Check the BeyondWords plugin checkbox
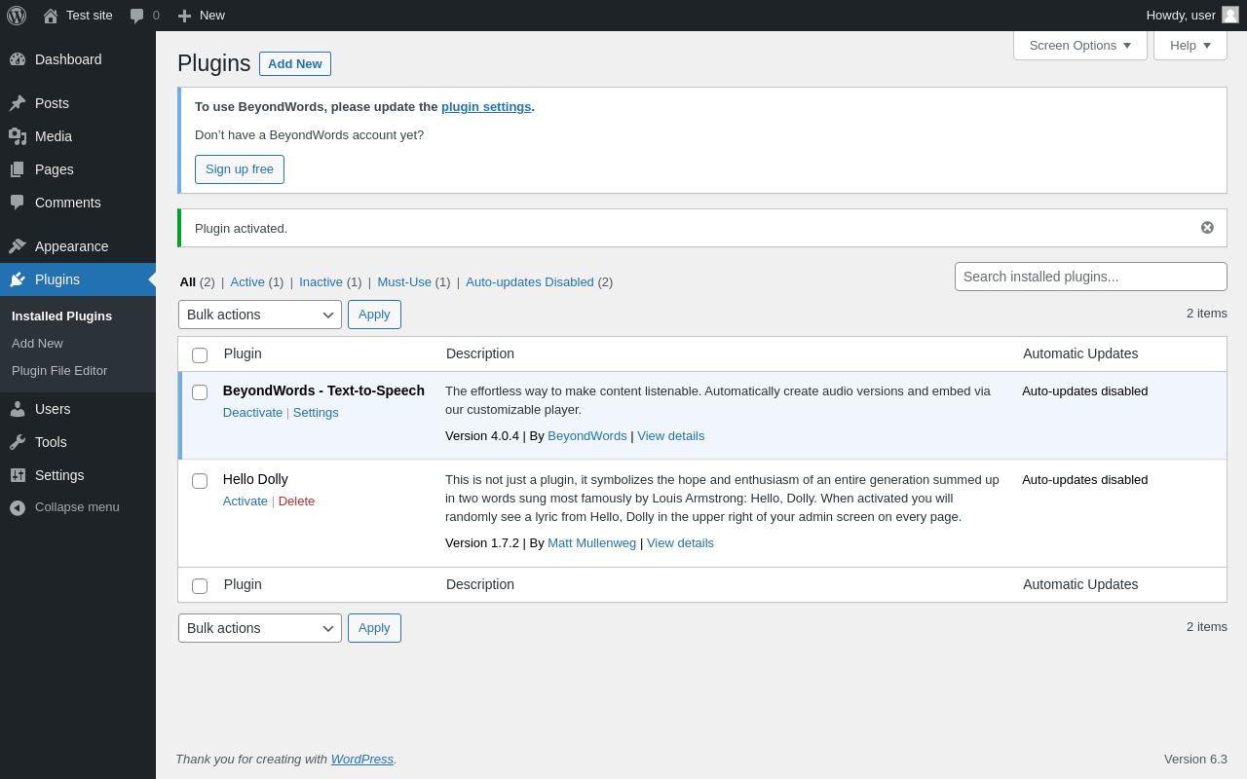The image size is (1247, 779). (x=200, y=392)
